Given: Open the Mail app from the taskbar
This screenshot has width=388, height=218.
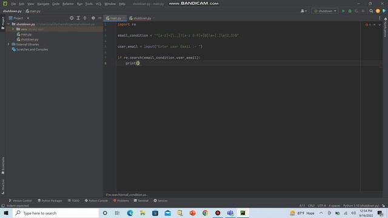Looking at the screenshot, I should point(167,213).
